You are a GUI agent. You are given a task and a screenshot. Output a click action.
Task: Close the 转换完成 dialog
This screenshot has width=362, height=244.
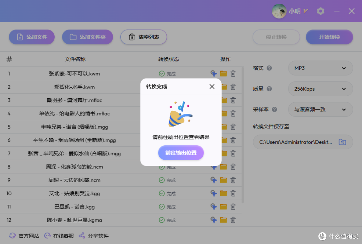(x=212, y=87)
